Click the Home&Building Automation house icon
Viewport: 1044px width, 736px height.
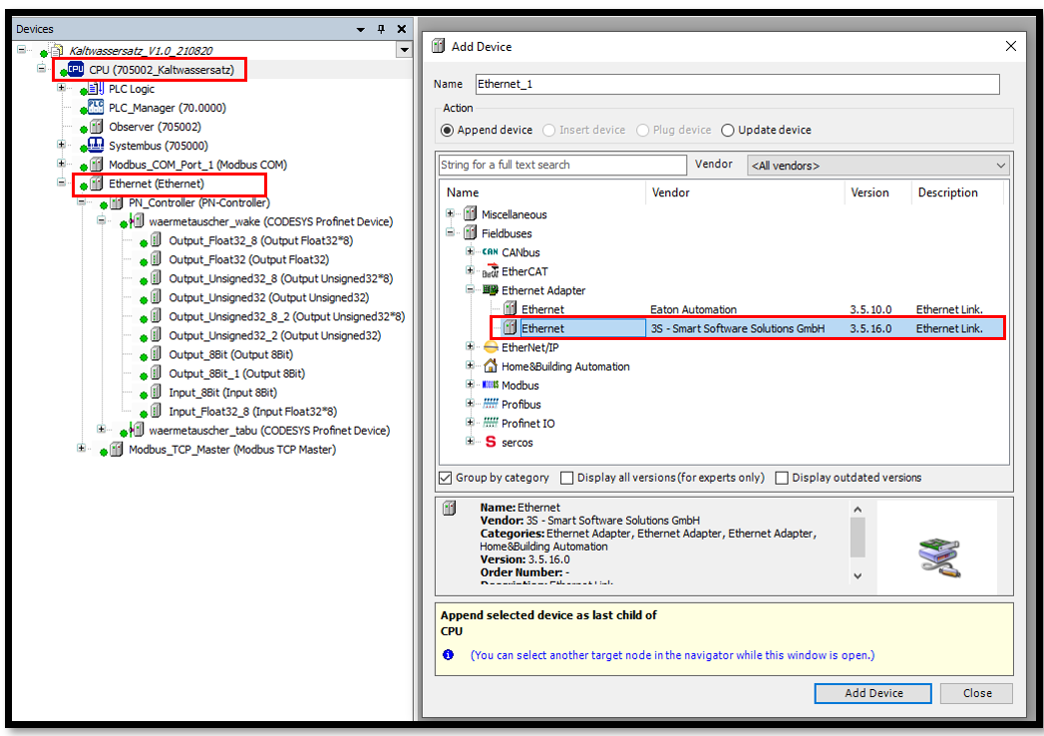tap(490, 366)
